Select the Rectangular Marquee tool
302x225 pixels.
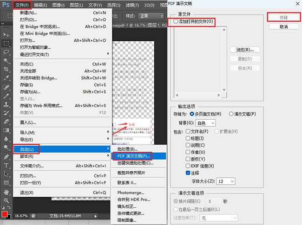pos(6,43)
